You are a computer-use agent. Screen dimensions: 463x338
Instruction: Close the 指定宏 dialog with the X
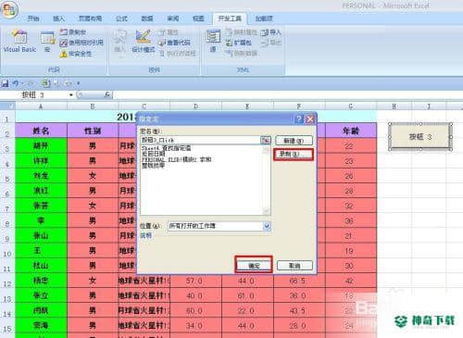[x=310, y=119]
